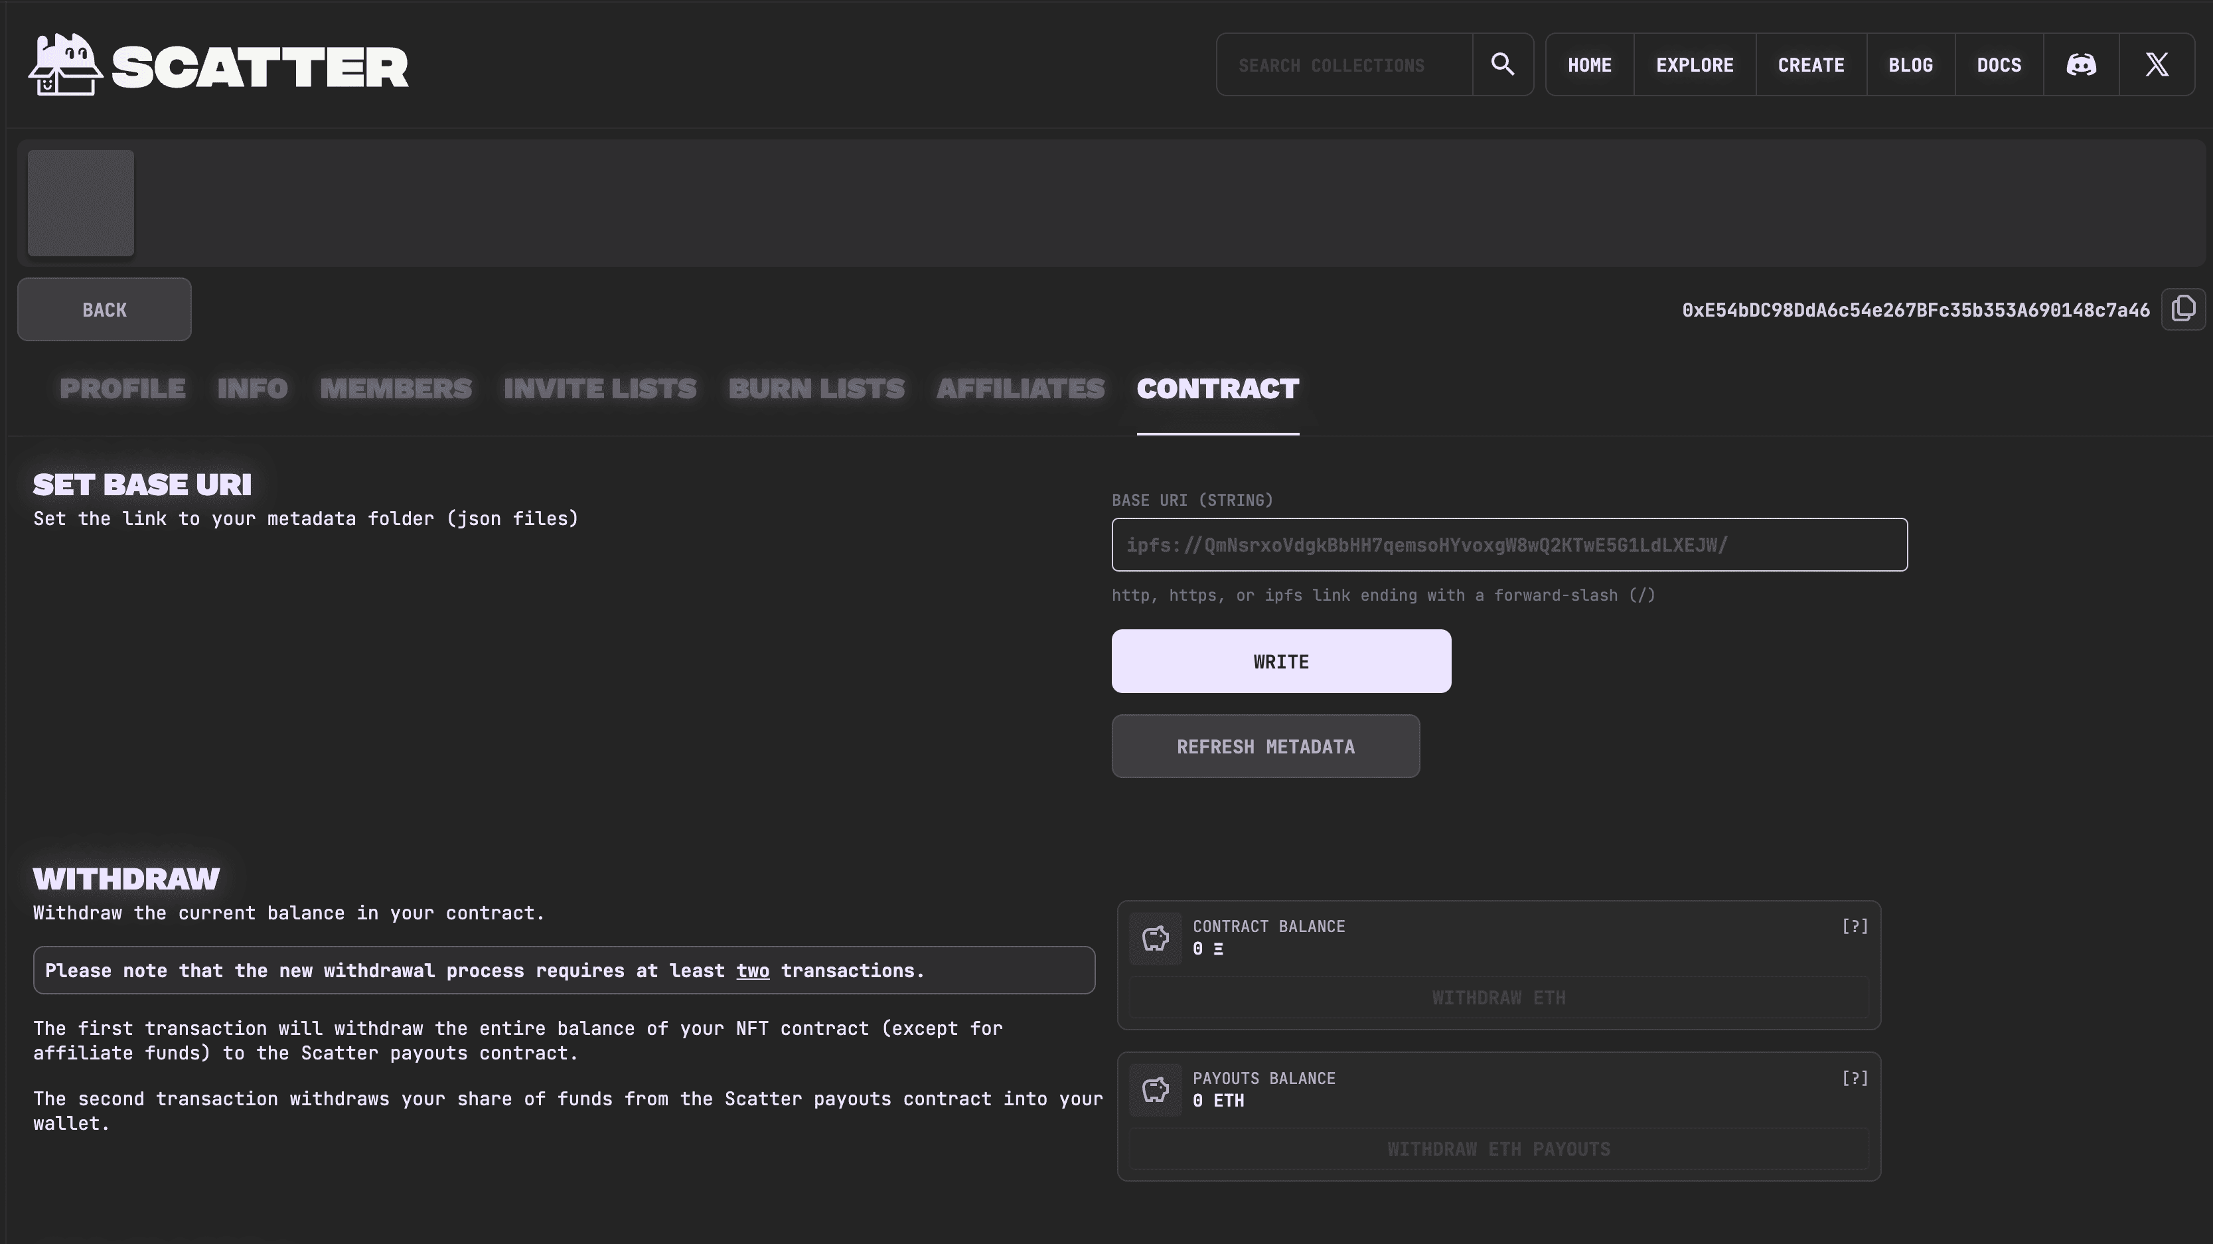Open Contract Balance help [?] marker

(x=1855, y=926)
